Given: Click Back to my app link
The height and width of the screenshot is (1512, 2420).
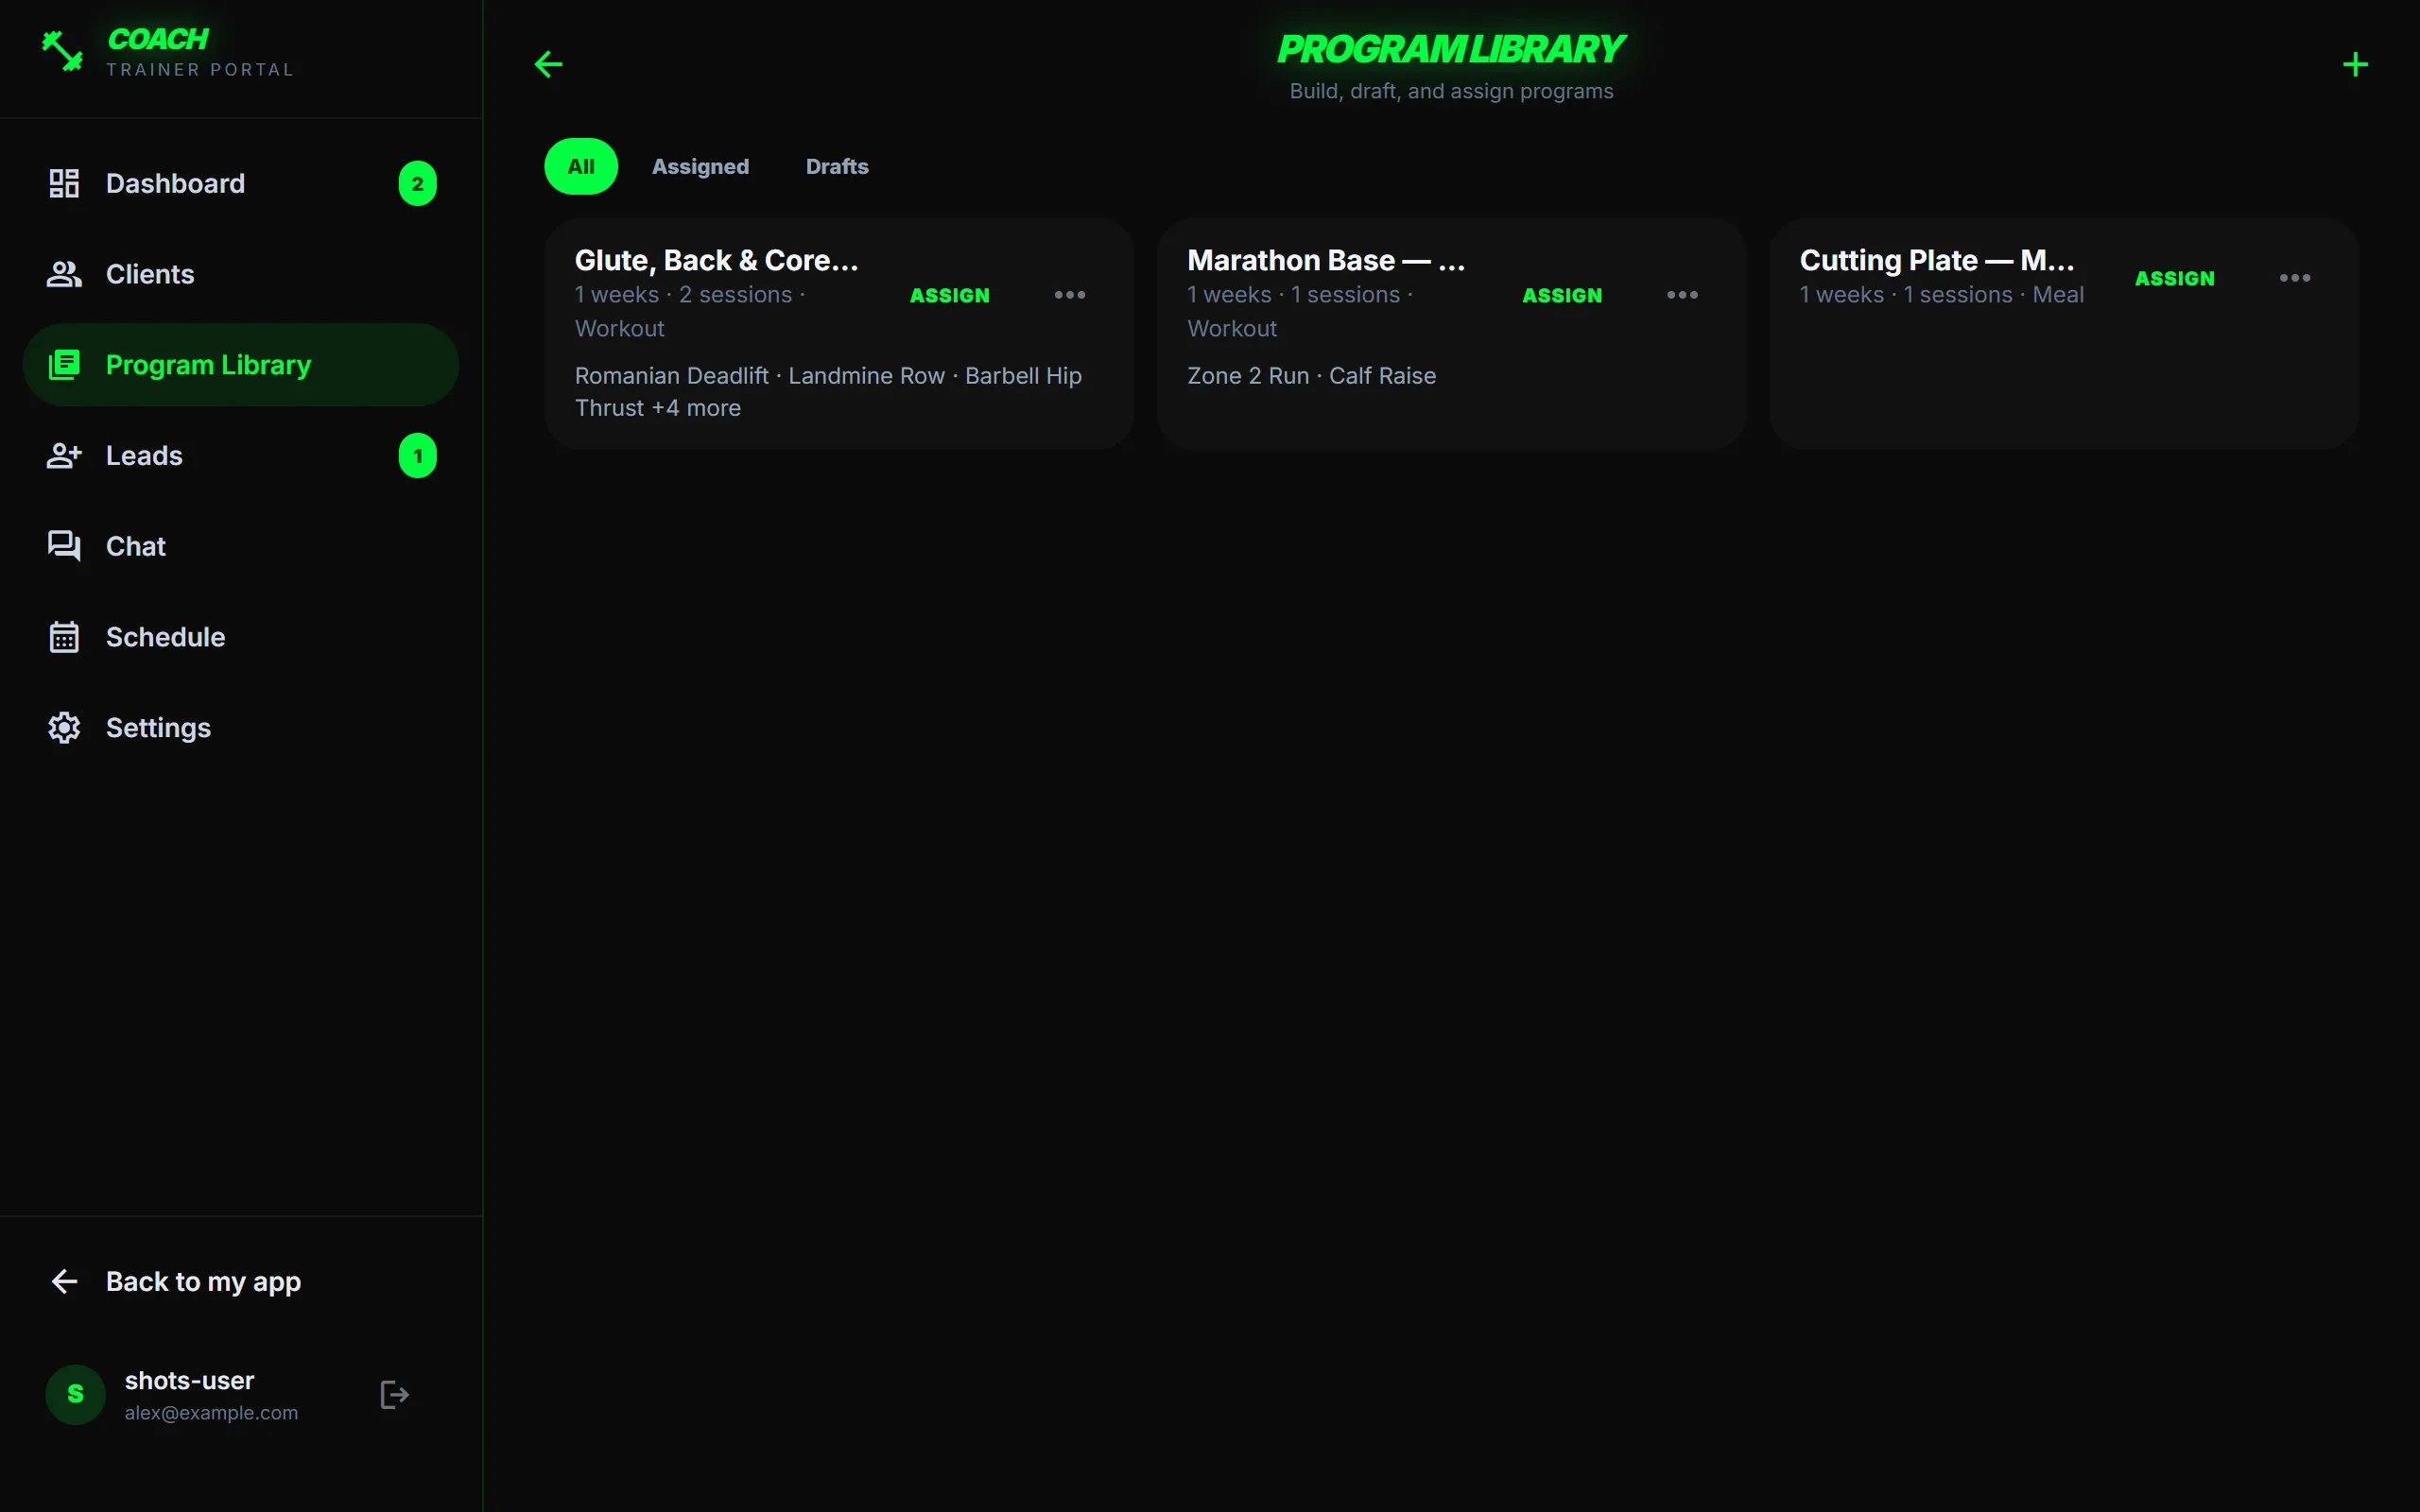Looking at the screenshot, I should 203,1281.
